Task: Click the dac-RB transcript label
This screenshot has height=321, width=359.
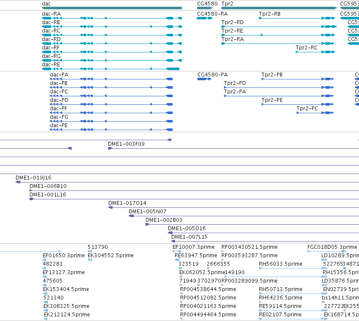Action: pyautogui.click(x=51, y=22)
